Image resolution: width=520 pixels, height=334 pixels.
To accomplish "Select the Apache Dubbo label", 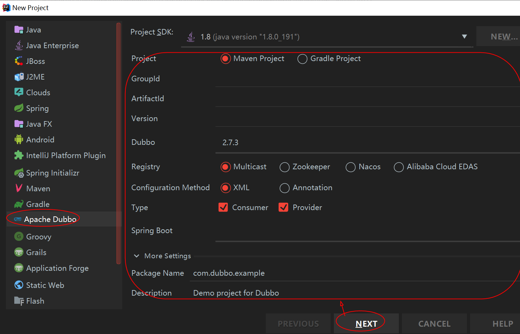I will [x=50, y=219].
